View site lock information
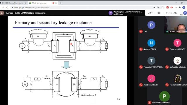Image resolution: width=187 pixels, height=105 pixels. click(12, 8)
